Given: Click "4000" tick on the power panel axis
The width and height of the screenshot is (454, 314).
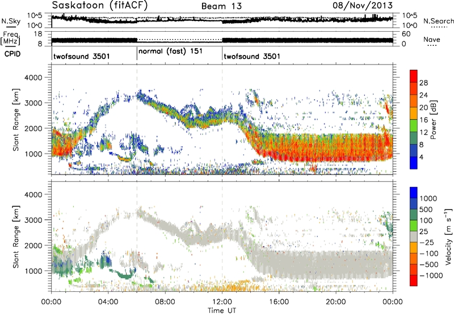Looking at the screenshot, I should (x=33, y=78).
